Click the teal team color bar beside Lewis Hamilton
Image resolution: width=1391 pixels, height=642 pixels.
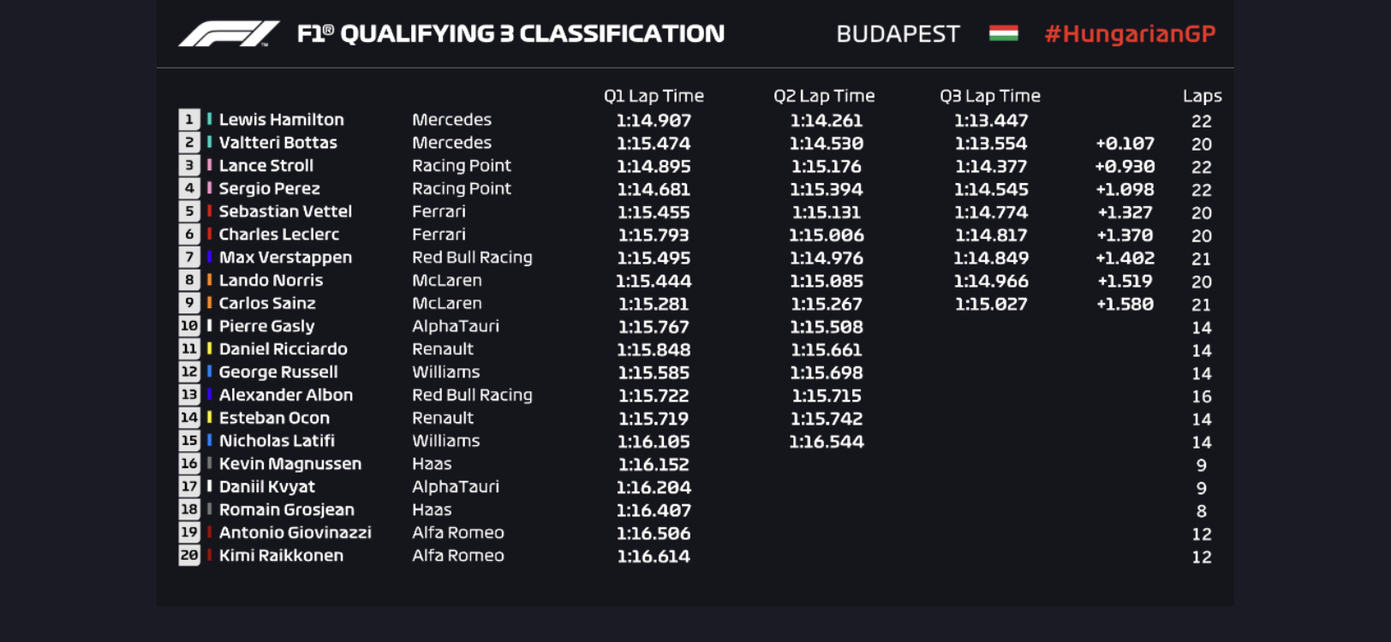pos(209,120)
